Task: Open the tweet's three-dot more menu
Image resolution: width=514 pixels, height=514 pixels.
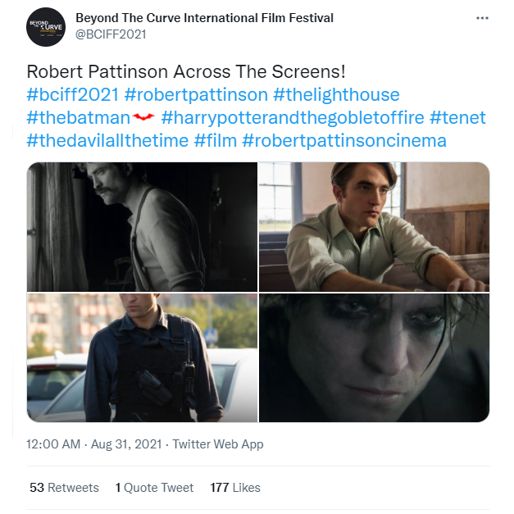Action: pos(482,18)
